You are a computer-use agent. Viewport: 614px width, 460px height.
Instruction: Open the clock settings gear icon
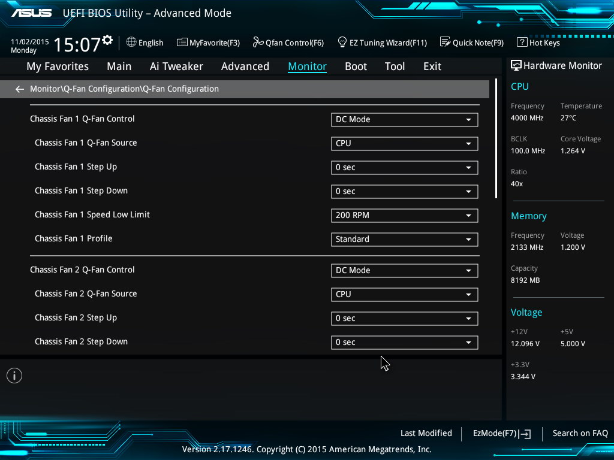tap(107, 40)
